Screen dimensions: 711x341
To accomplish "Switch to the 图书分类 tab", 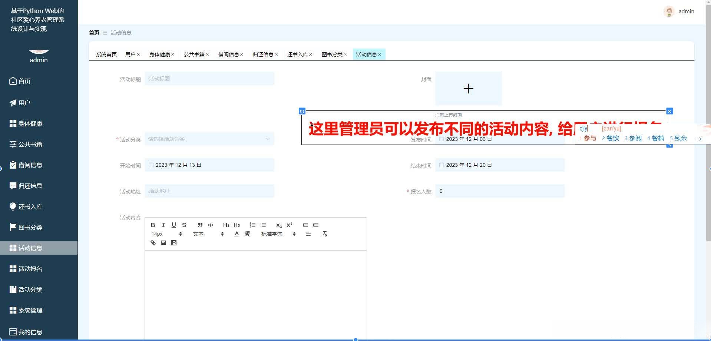I will tap(332, 54).
